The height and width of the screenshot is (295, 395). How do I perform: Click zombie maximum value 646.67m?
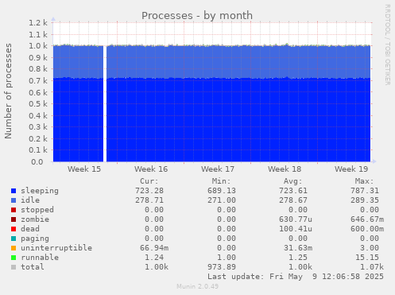point(367,219)
